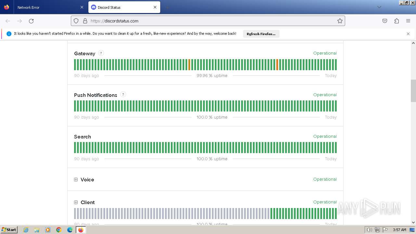Close the Discord Status tab
The height and width of the screenshot is (234, 416).
coord(155,7)
